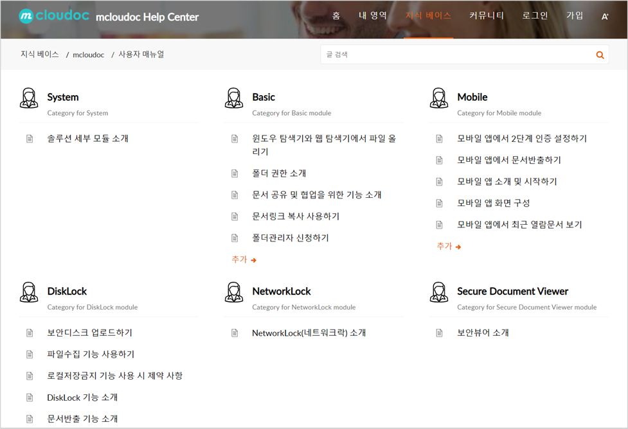Click document icon beside 모바일 앱에서 2단계 인증 설정하기
Image resolution: width=628 pixels, height=429 pixels.
coord(440,139)
